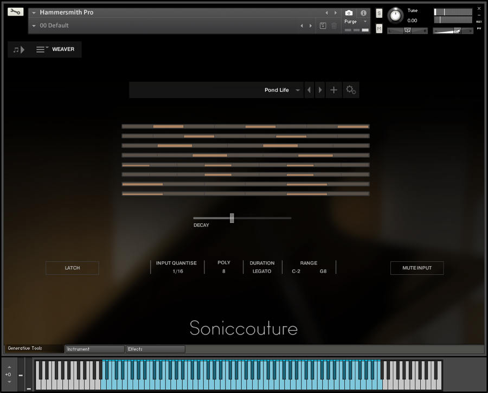Solo the instrument with the S button
Screen dimensions: 488x393
(379, 13)
